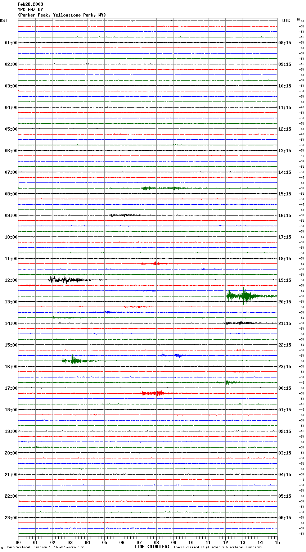Image resolution: width=306 pixels, height=552 pixels.
Task: Click the TIME (MINUTES) axis title
Action: coord(152,547)
